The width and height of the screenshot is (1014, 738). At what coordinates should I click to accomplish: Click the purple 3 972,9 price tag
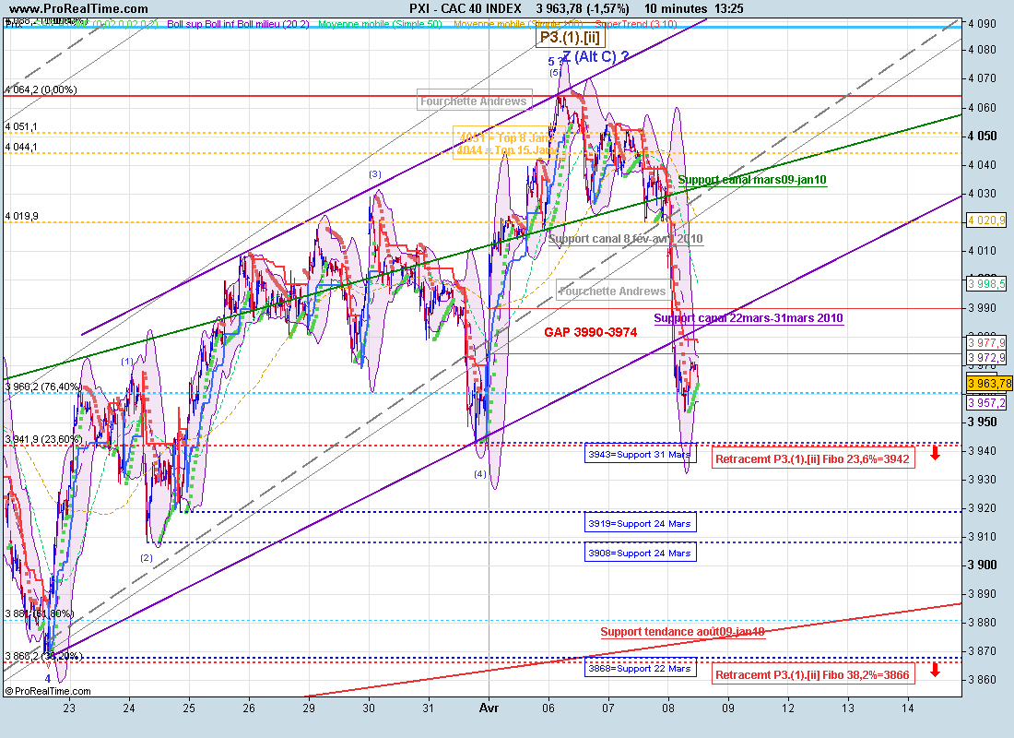[x=987, y=357]
